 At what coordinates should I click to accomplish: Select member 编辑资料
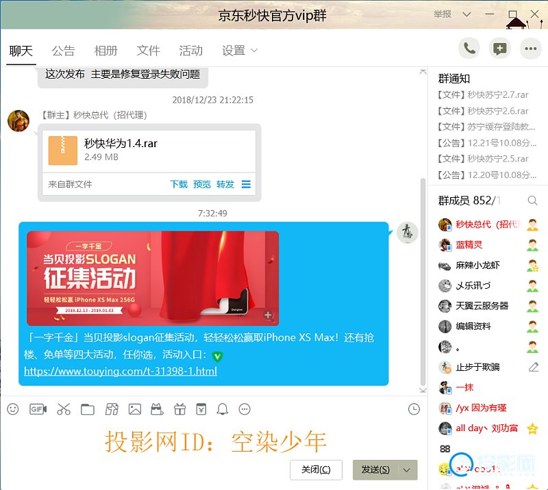tap(488, 326)
